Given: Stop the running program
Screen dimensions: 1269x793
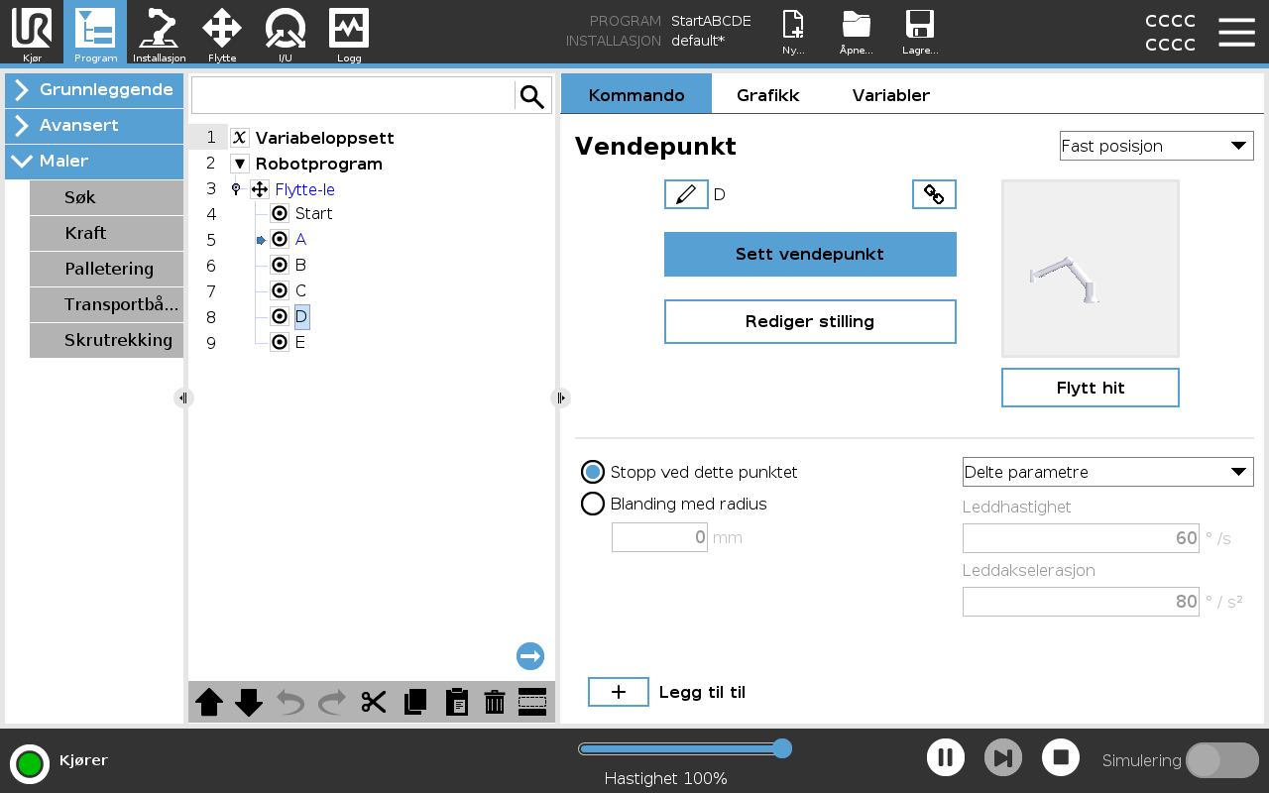Looking at the screenshot, I should coord(1061,758).
